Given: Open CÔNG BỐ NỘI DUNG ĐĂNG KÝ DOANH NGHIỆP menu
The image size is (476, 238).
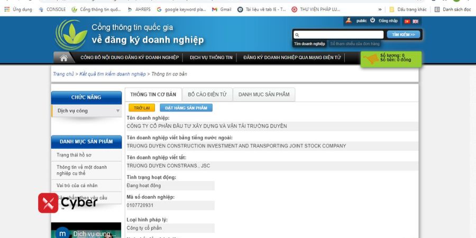Looking at the screenshot, I should coord(130,57).
